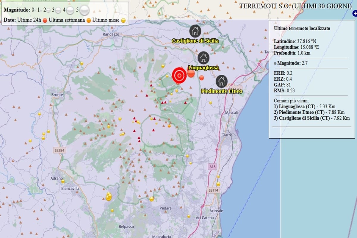357x238 pixels.
Task: Click the red Ultime 24h legend dot
Action: pyautogui.click(x=45, y=21)
